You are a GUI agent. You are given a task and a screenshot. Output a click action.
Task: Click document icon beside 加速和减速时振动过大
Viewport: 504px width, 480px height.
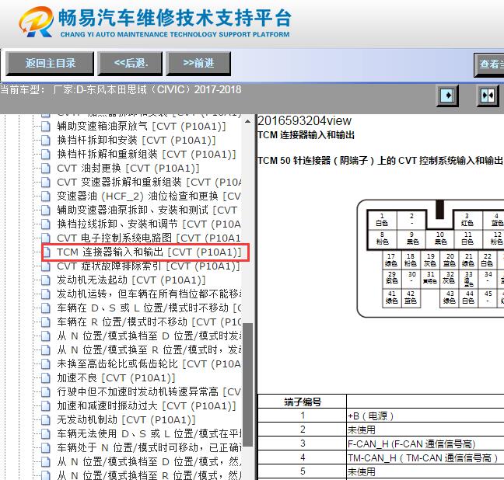(46, 406)
